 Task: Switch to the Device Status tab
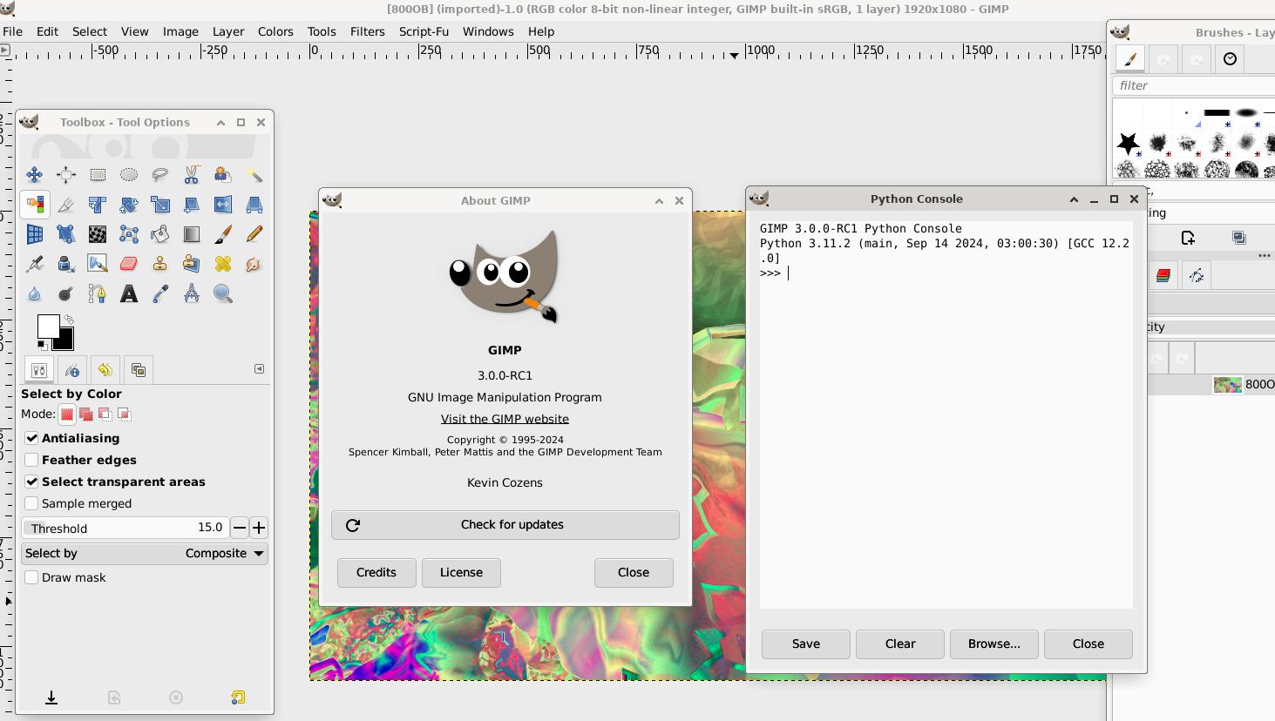click(72, 370)
